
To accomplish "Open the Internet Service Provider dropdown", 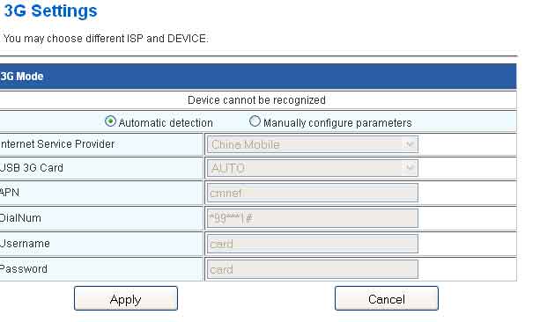I will pyautogui.click(x=313, y=144).
